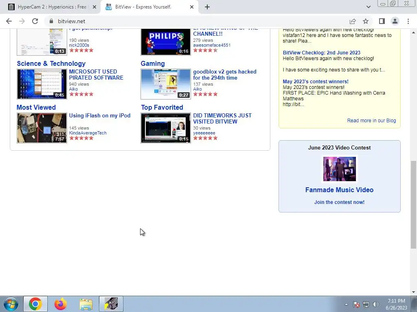Open May 2023's contest winners post
The image size is (417, 312).
(316, 81)
